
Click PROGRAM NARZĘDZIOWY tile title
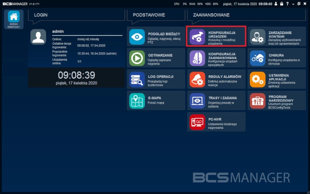(x=281, y=98)
